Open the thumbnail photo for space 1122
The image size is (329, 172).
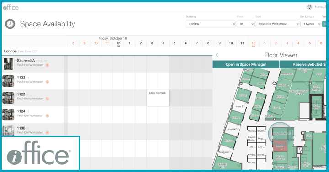(x=8, y=81)
